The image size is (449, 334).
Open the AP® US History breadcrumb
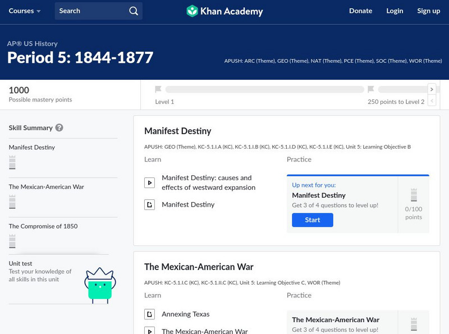tap(33, 44)
